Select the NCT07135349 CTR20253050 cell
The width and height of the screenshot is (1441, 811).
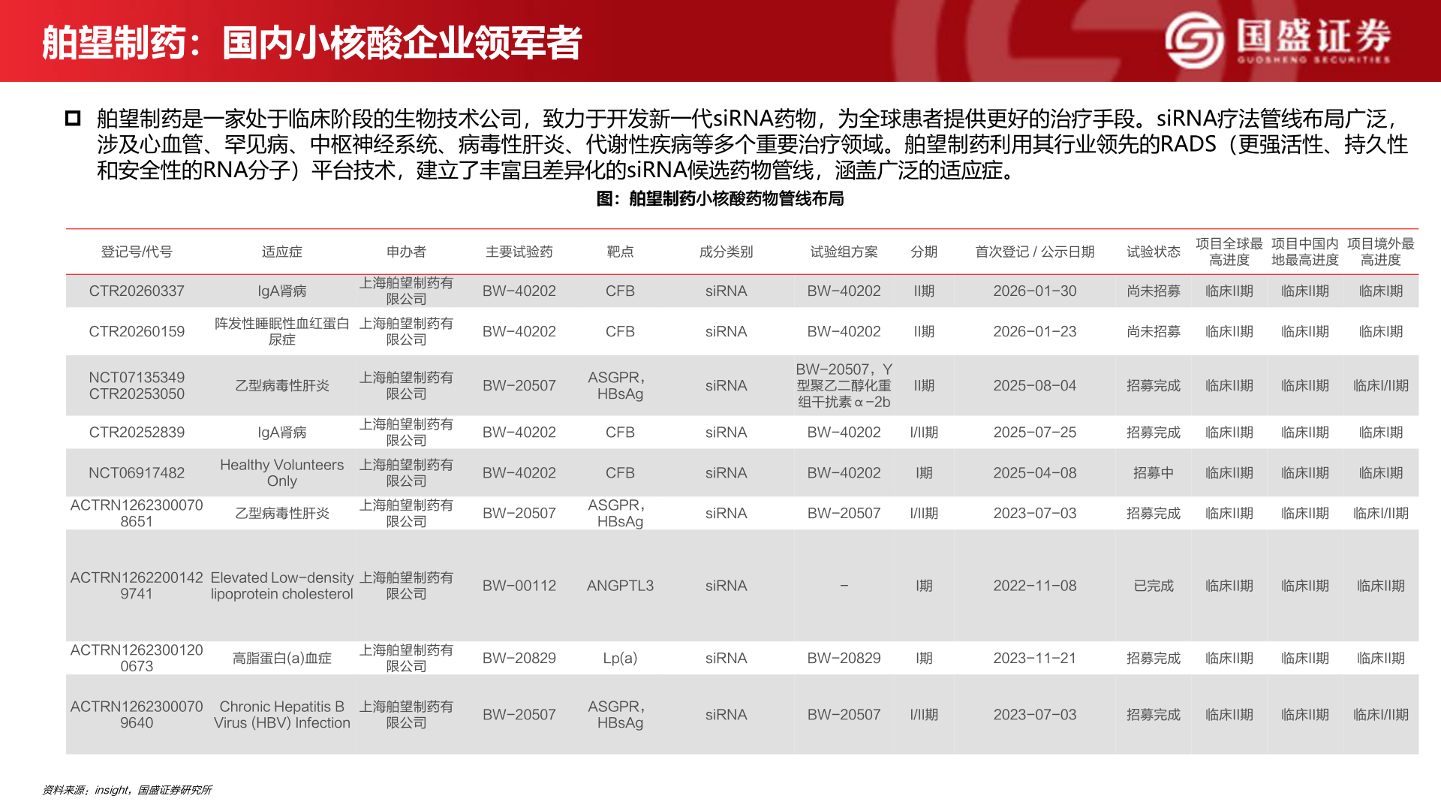pyautogui.click(x=137, y=385)
